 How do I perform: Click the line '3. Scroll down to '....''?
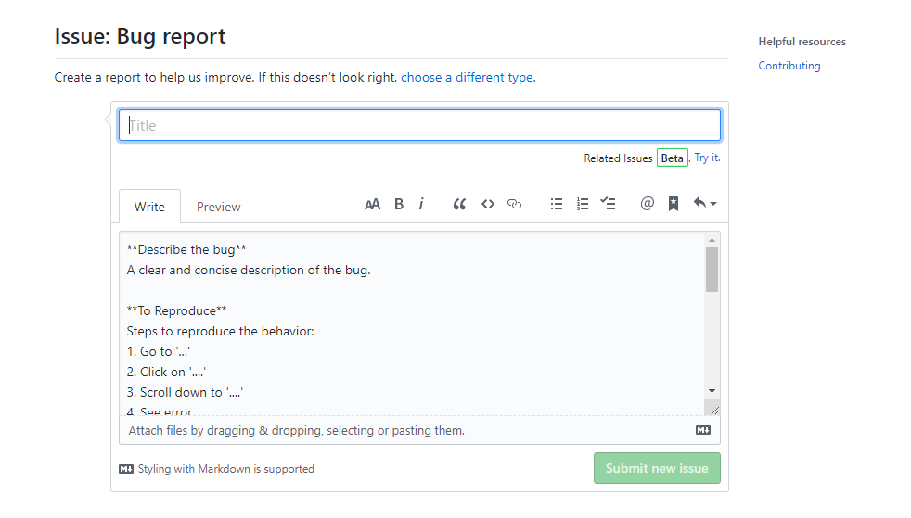pyautogui.click(x=185, y=392)
